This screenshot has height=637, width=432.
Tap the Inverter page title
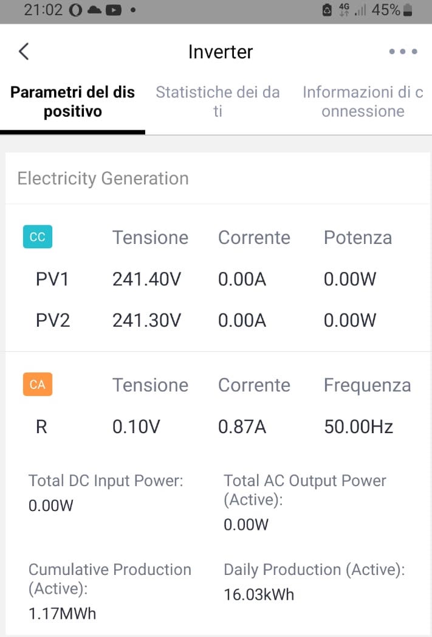[x=221, y=52]
